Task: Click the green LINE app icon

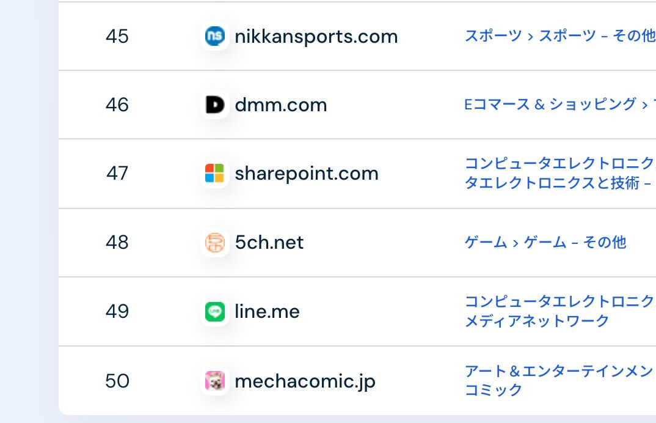Action: click(214, 312)
